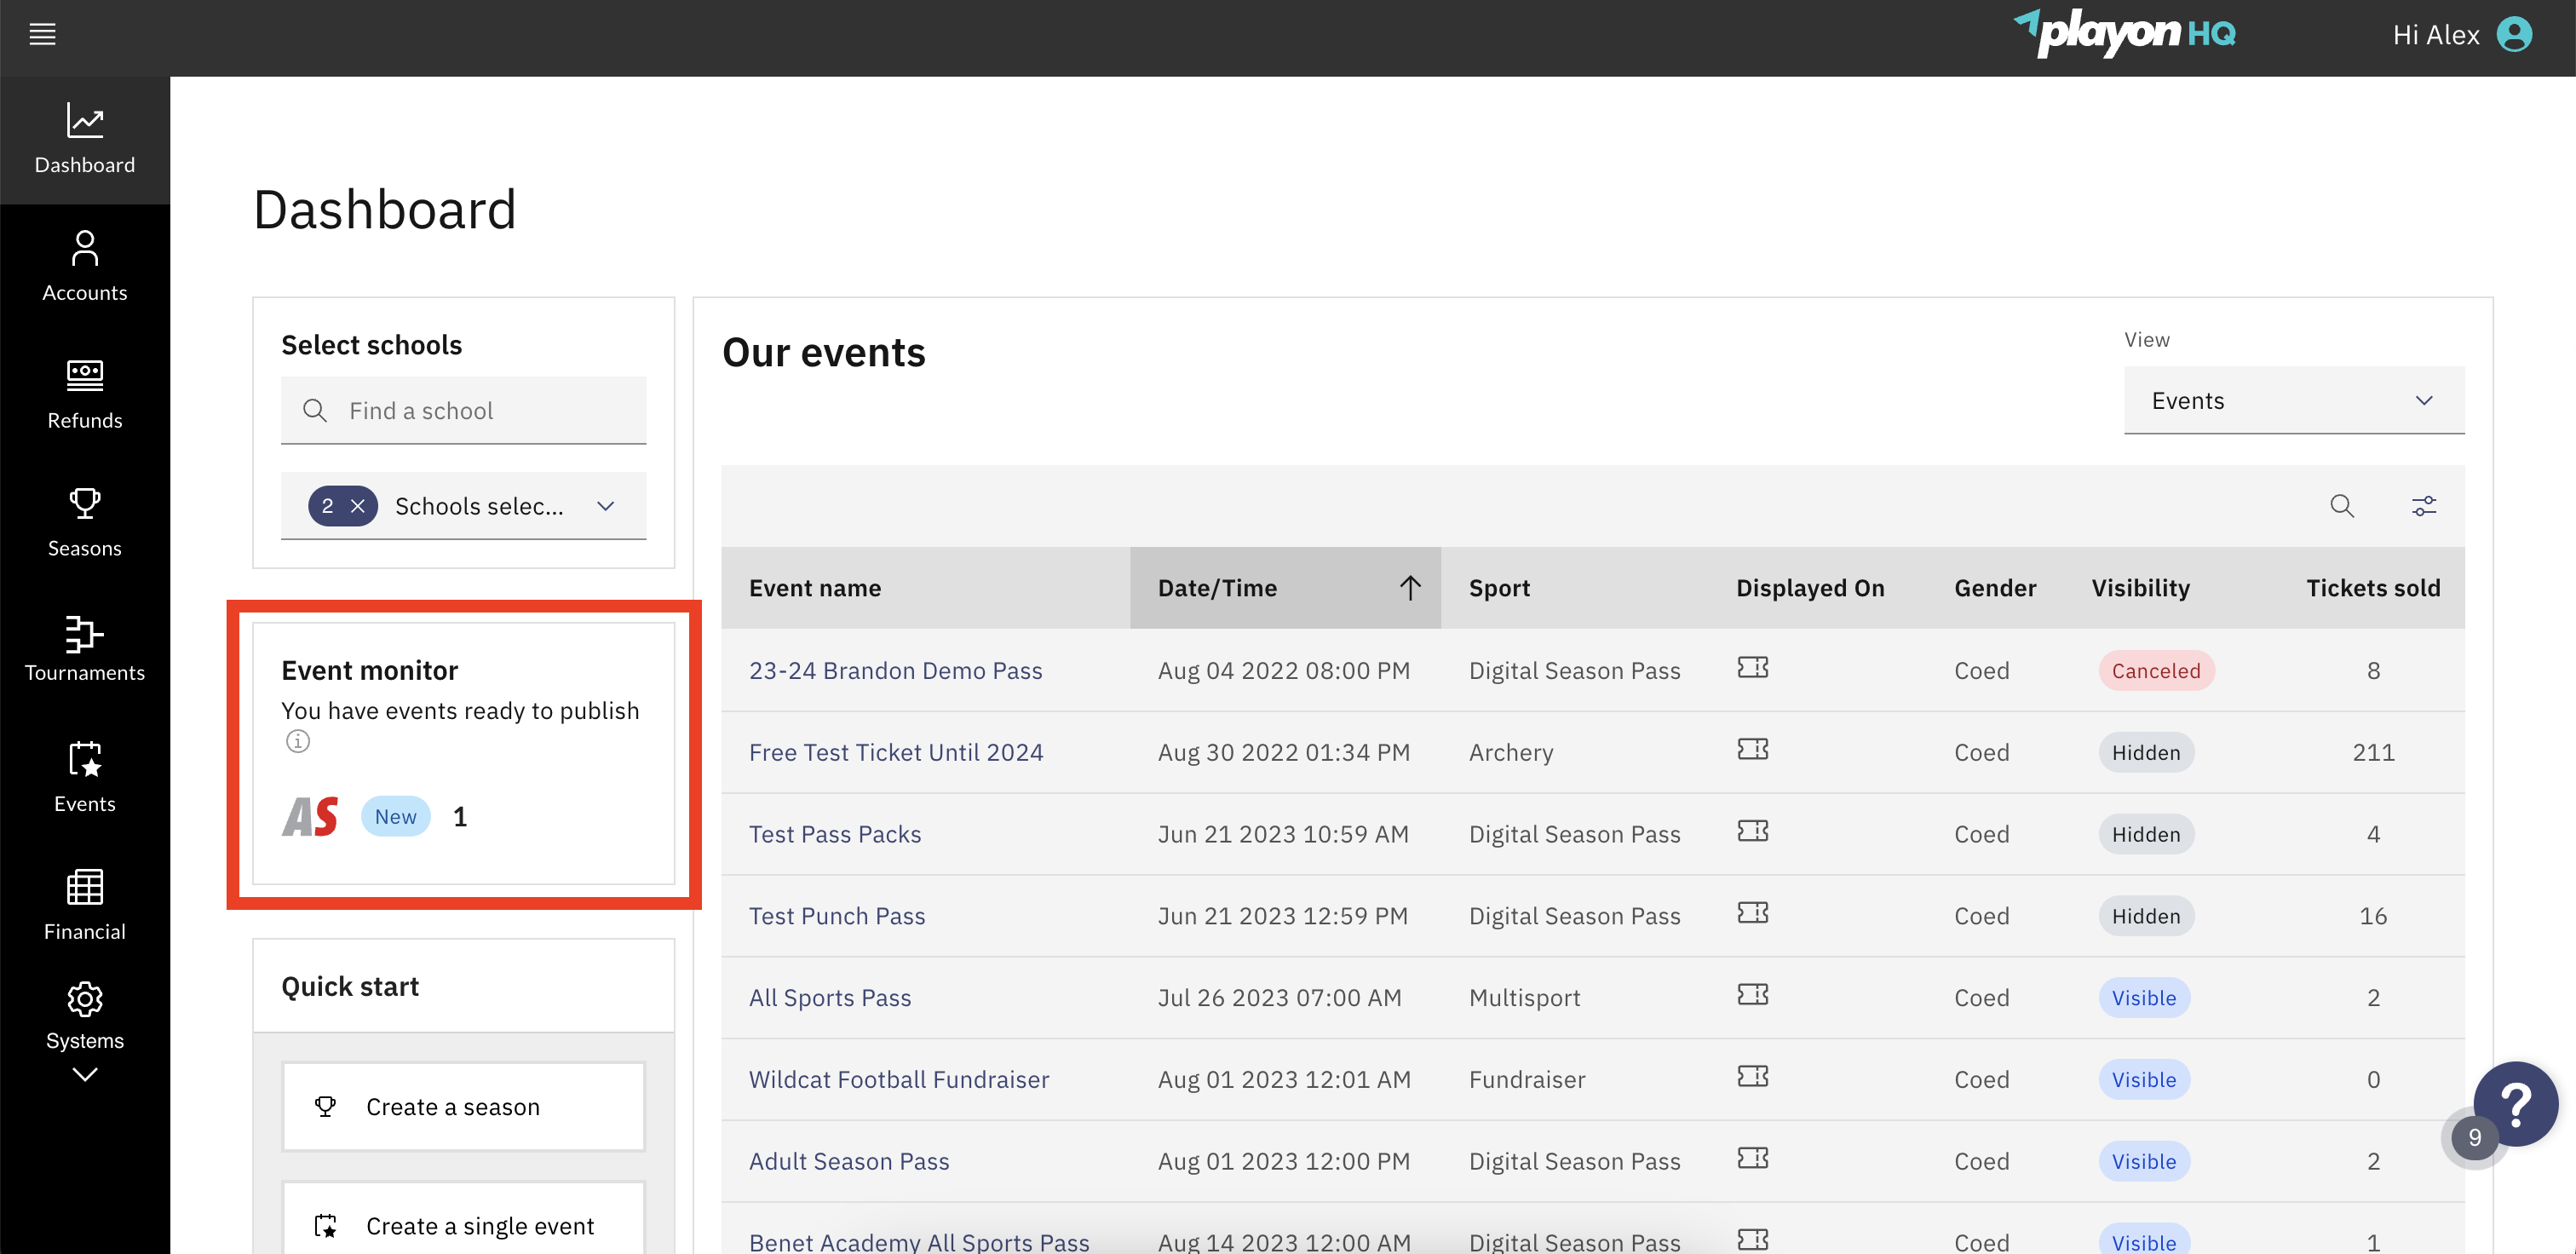Click the Date/Time sort arrow
This screenshot has height=1254, width=2576.
(1410, 588)
